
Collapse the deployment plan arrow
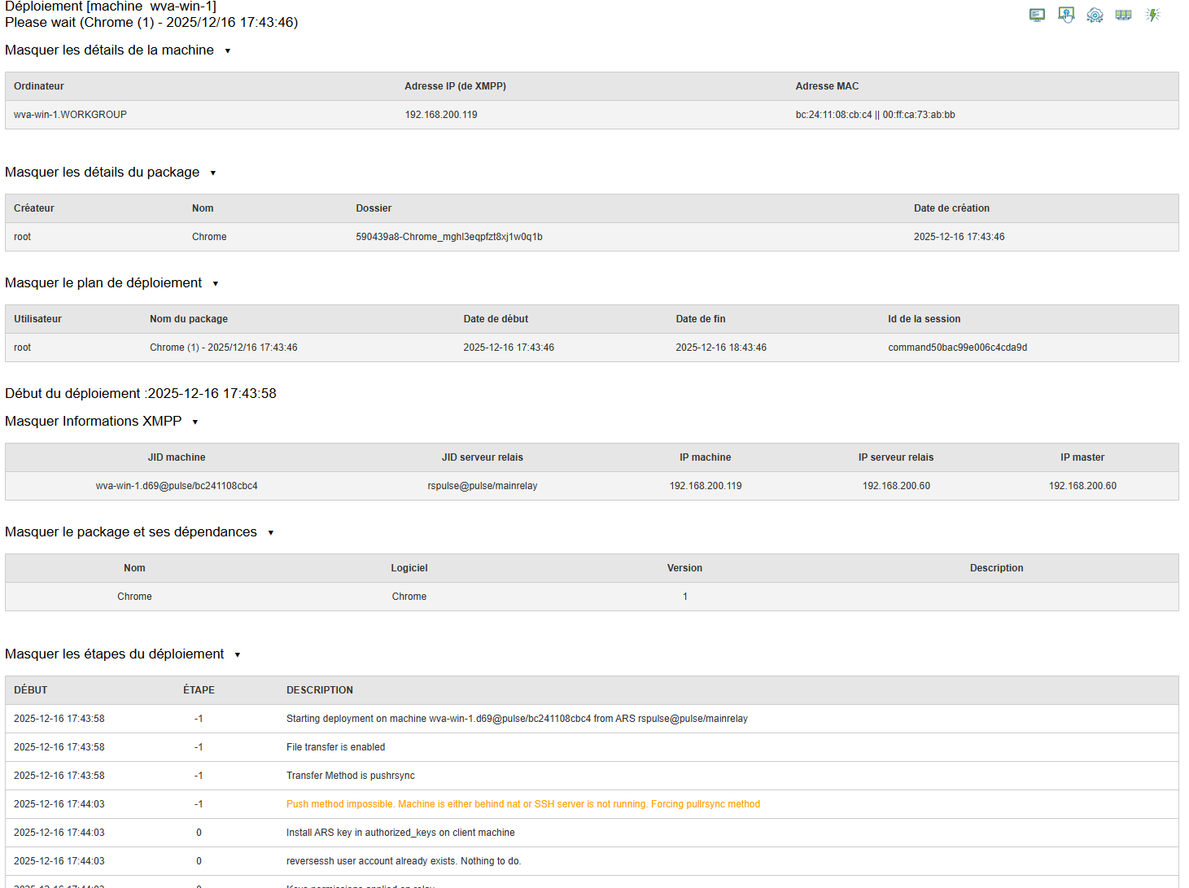click(x=216, y=284)
